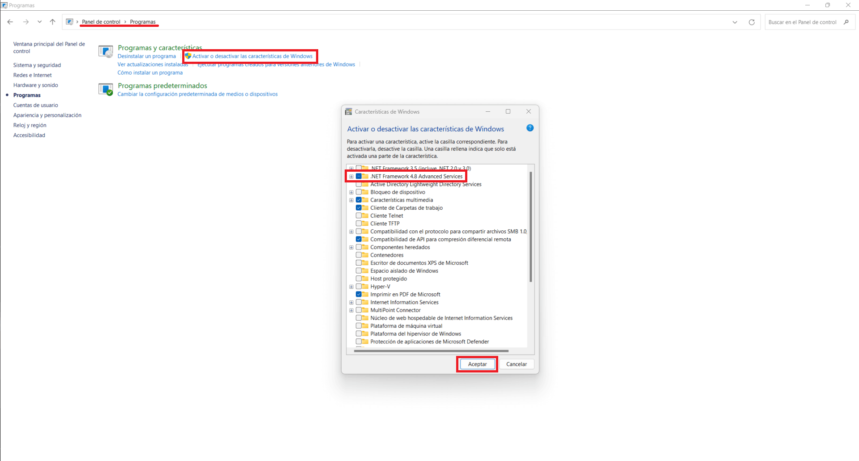This screenshot has height=461, width=859.
Task: Click the Forward navigation arrow
Action: click(26, 22)
